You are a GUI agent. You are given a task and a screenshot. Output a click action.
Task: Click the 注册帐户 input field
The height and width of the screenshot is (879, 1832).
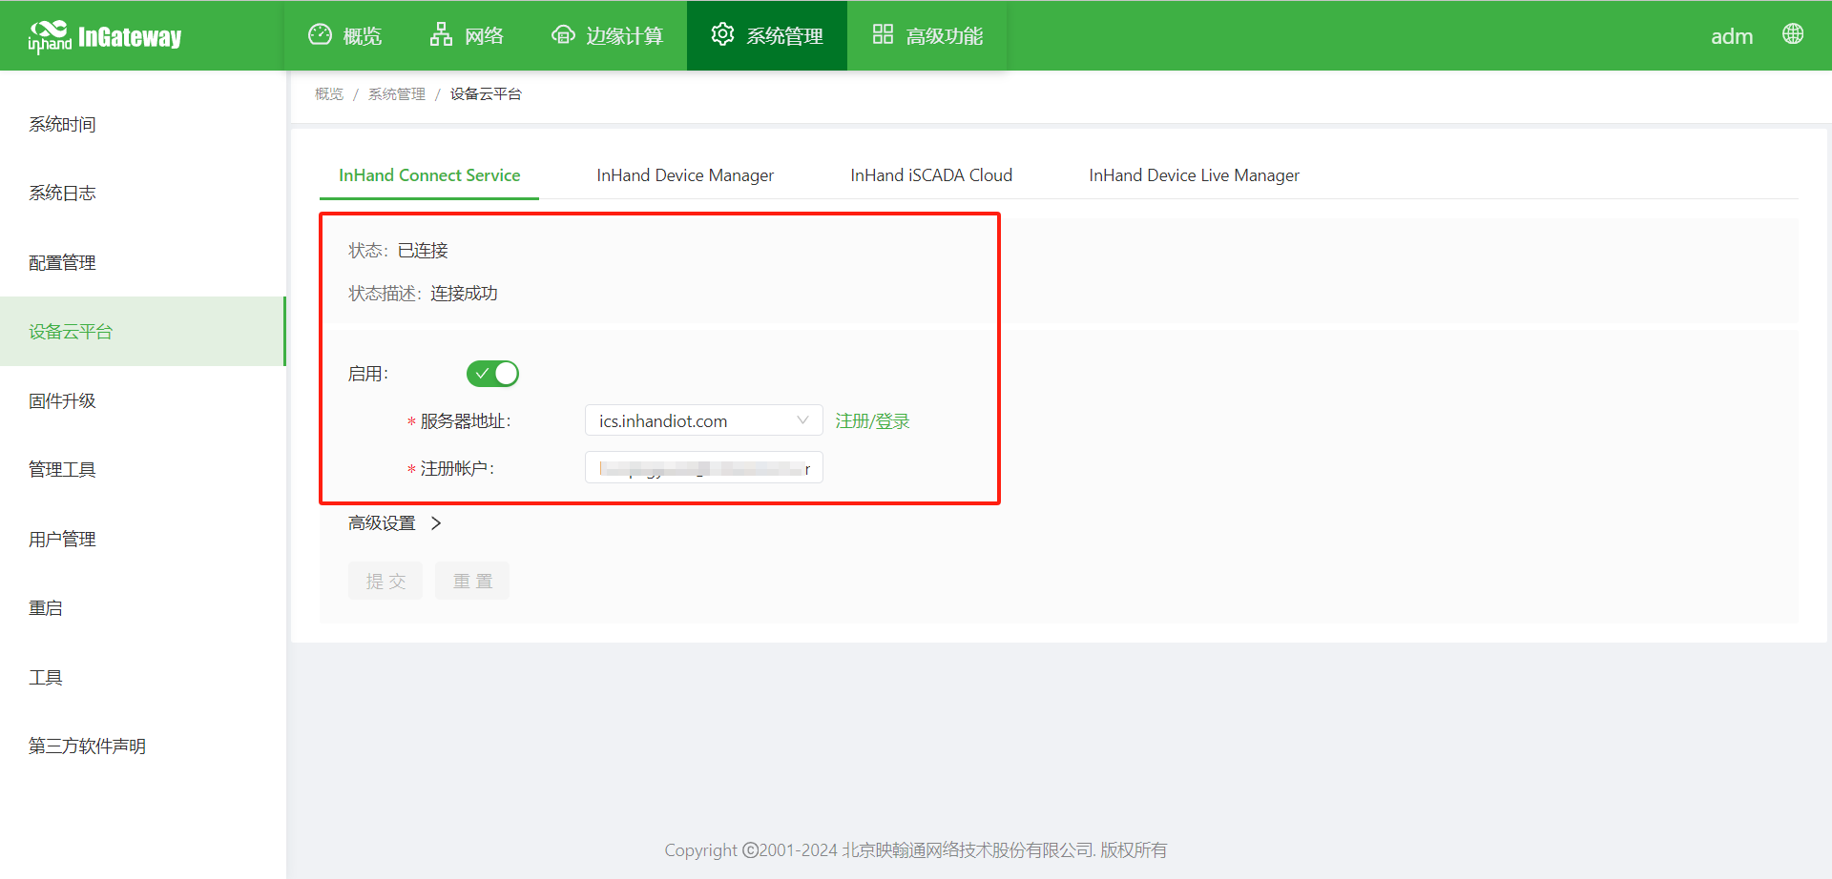click(704, 468)
